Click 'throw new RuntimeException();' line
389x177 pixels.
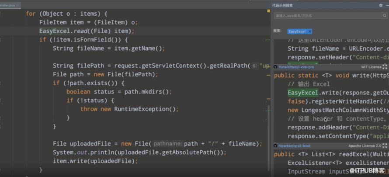coord(129,109)
